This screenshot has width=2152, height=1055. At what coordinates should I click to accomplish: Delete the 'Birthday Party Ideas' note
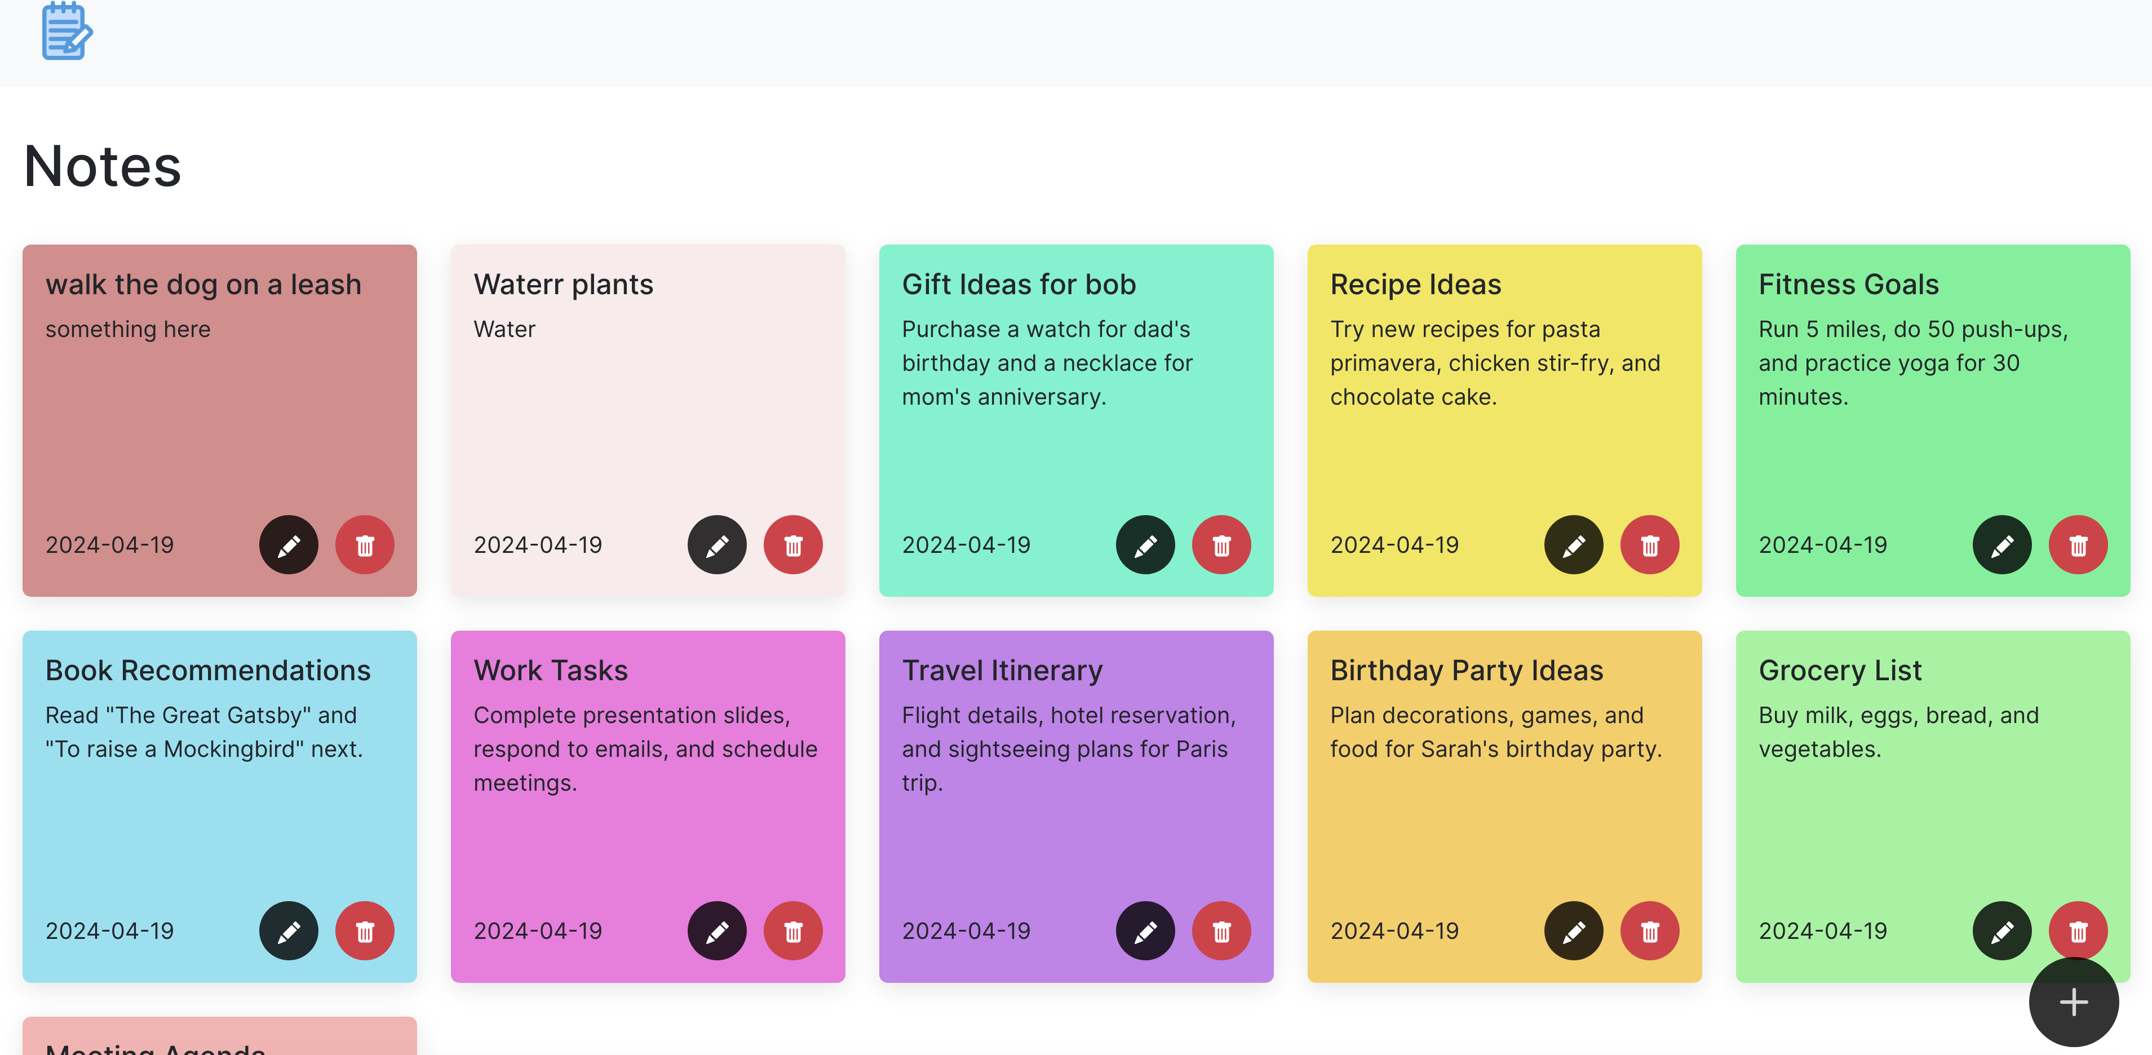coord(1649,930)
